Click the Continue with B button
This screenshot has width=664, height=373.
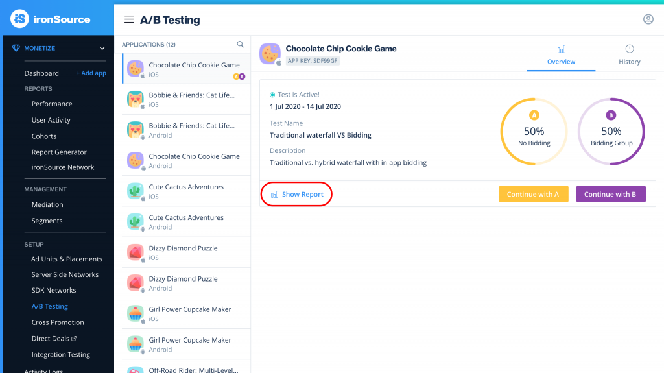(x=611, y=194)
